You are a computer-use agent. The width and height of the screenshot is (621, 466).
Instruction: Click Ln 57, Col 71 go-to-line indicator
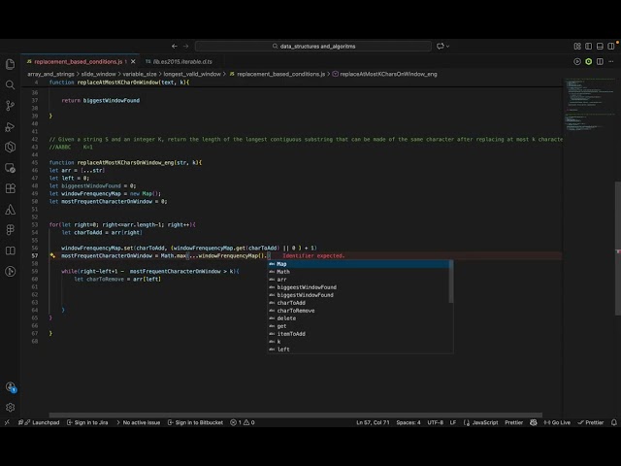(373, 422)
